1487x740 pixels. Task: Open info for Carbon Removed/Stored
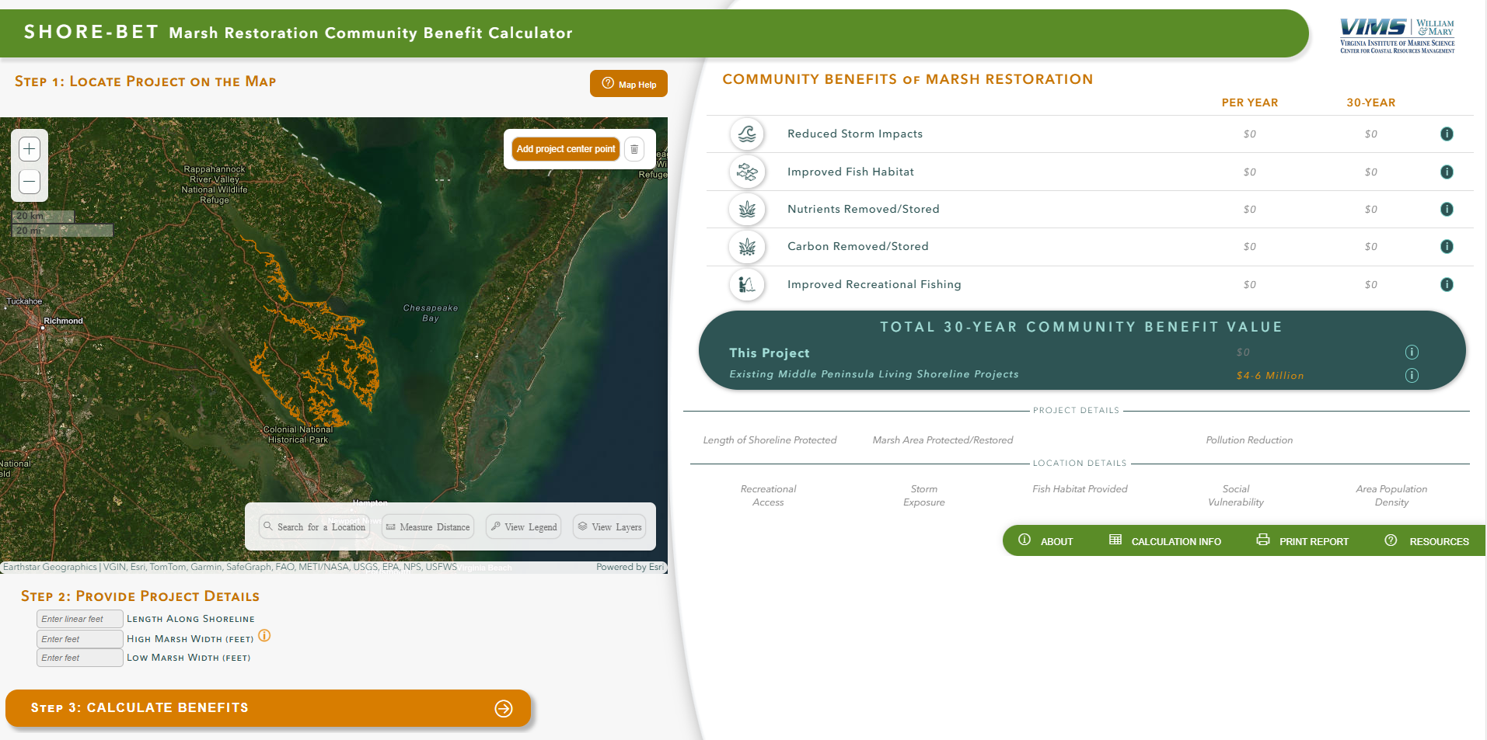tap(1447, 246)
